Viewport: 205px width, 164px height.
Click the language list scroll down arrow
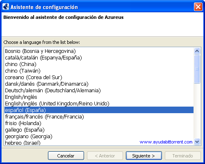[197, 141]
